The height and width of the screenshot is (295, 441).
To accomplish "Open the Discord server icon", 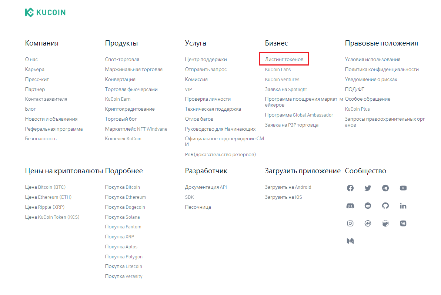I will (350, 206).
